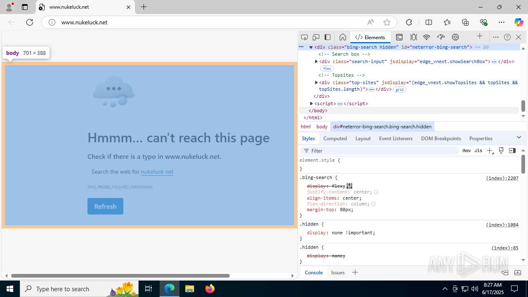The image size is (528, 297).
Task: Switch to the Computed tab
Action: [x=335, y=139]
